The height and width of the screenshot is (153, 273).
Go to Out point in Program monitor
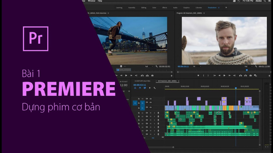click(234, 75)
